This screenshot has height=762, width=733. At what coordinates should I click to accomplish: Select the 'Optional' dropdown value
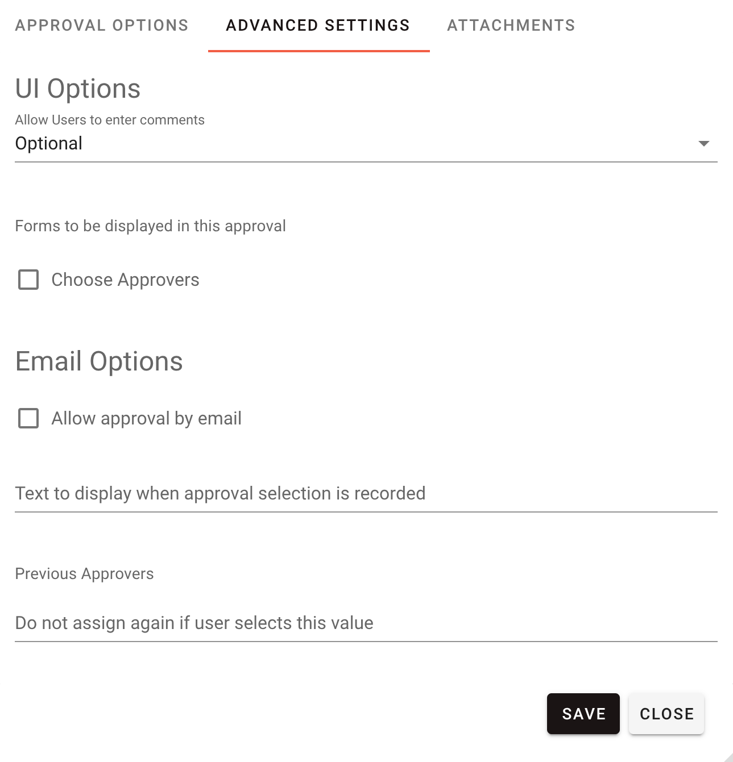(x=49, y=143)
